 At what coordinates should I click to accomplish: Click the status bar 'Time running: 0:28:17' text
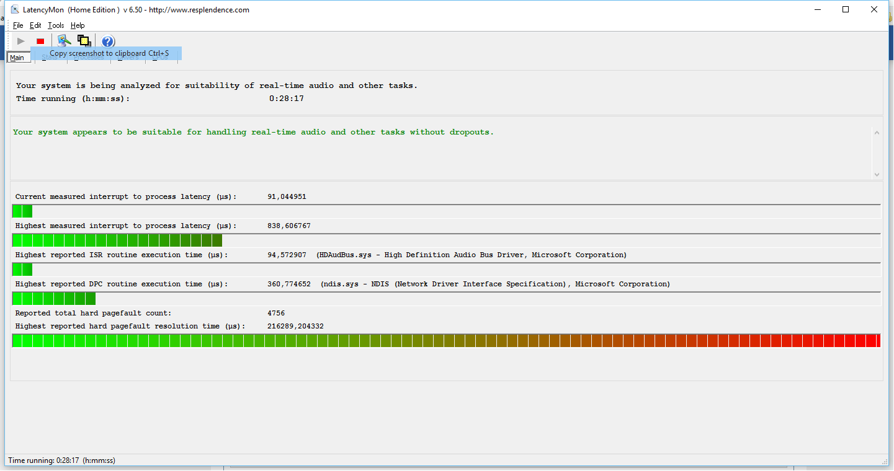point(61,460)
